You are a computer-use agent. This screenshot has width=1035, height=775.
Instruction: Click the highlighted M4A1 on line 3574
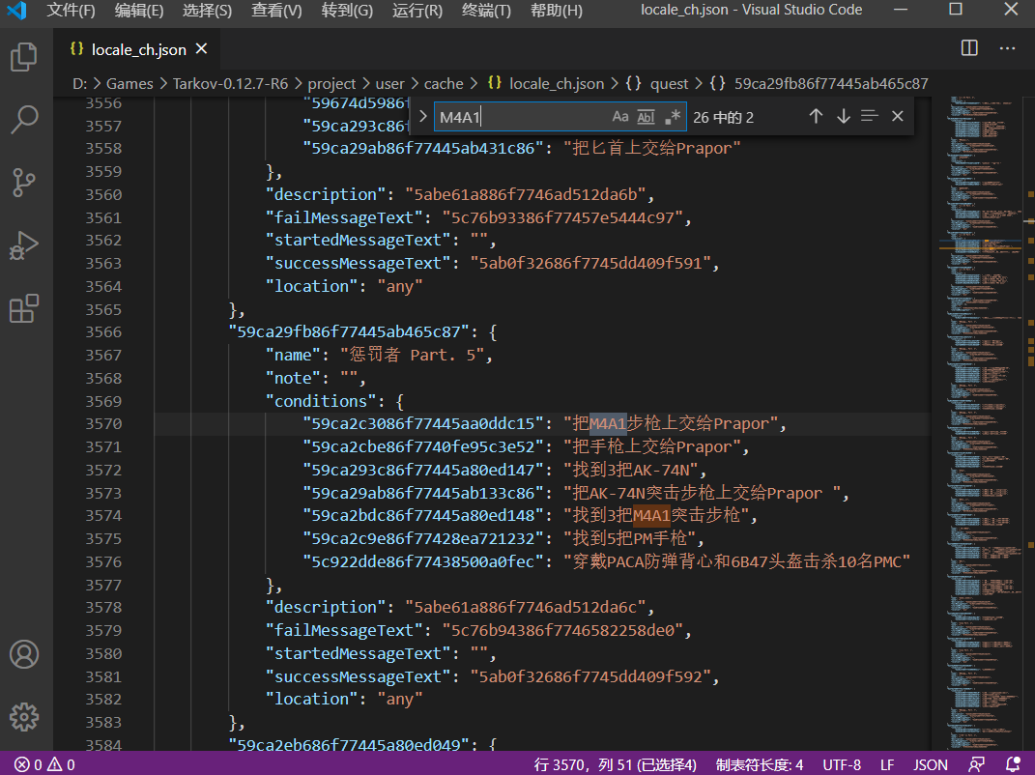click(x=651, y=516)
